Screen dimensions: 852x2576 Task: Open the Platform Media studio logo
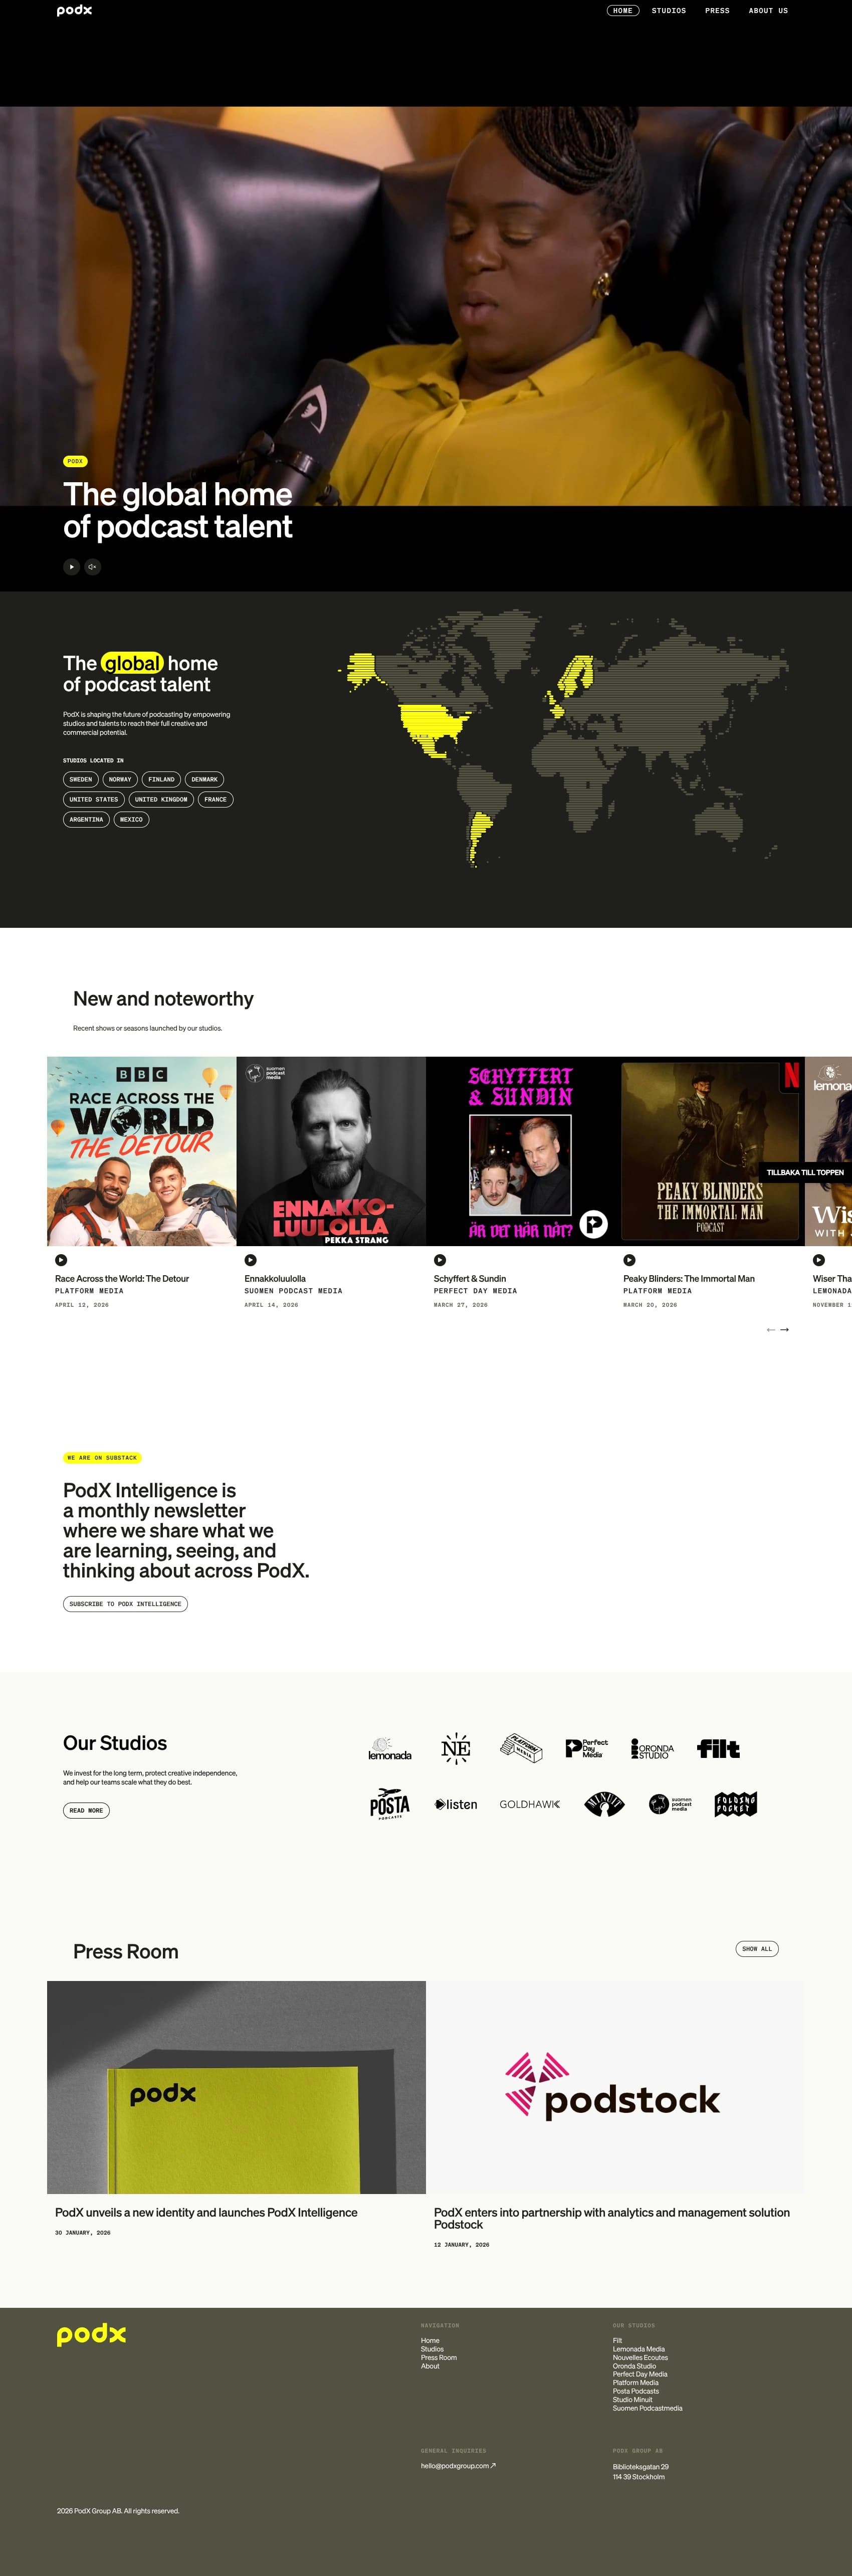point(521,1748)
